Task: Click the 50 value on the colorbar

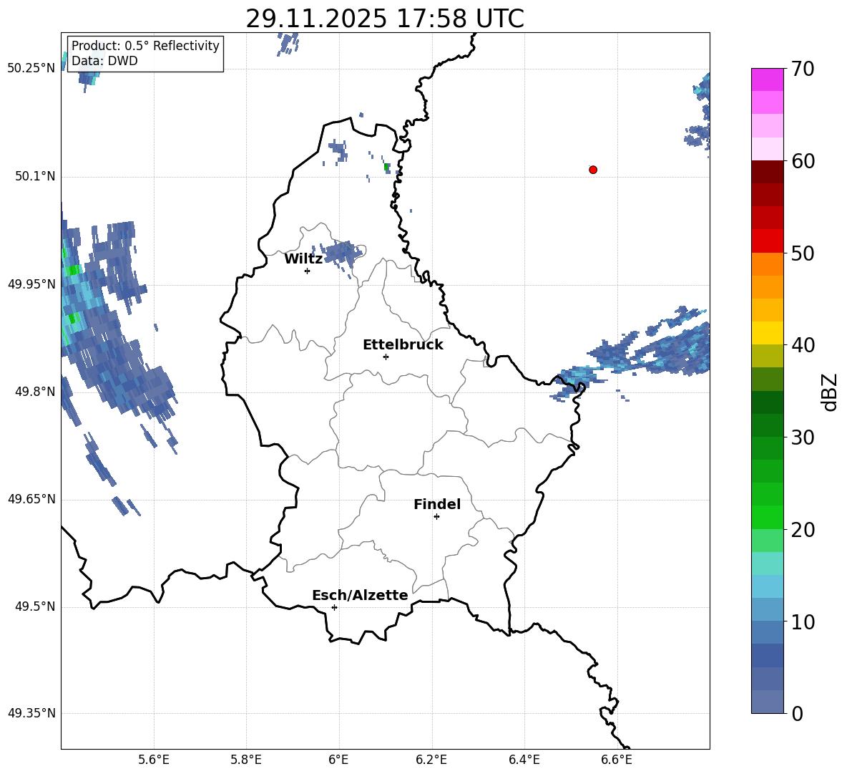Action: tap(803, 253)
